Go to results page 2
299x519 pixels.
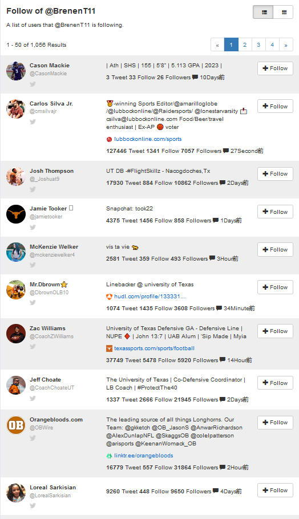click(x=245, y=44)
